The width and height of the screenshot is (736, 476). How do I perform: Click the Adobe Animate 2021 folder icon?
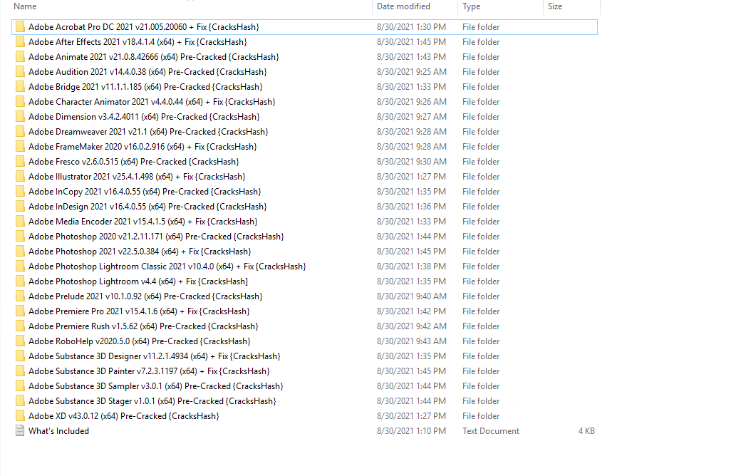[x=20, y=57]
